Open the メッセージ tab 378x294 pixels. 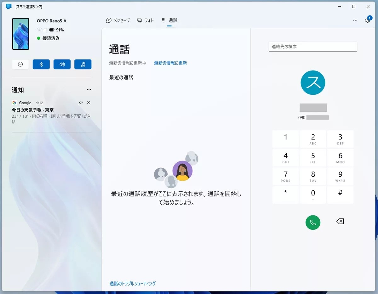coord(118,20)
